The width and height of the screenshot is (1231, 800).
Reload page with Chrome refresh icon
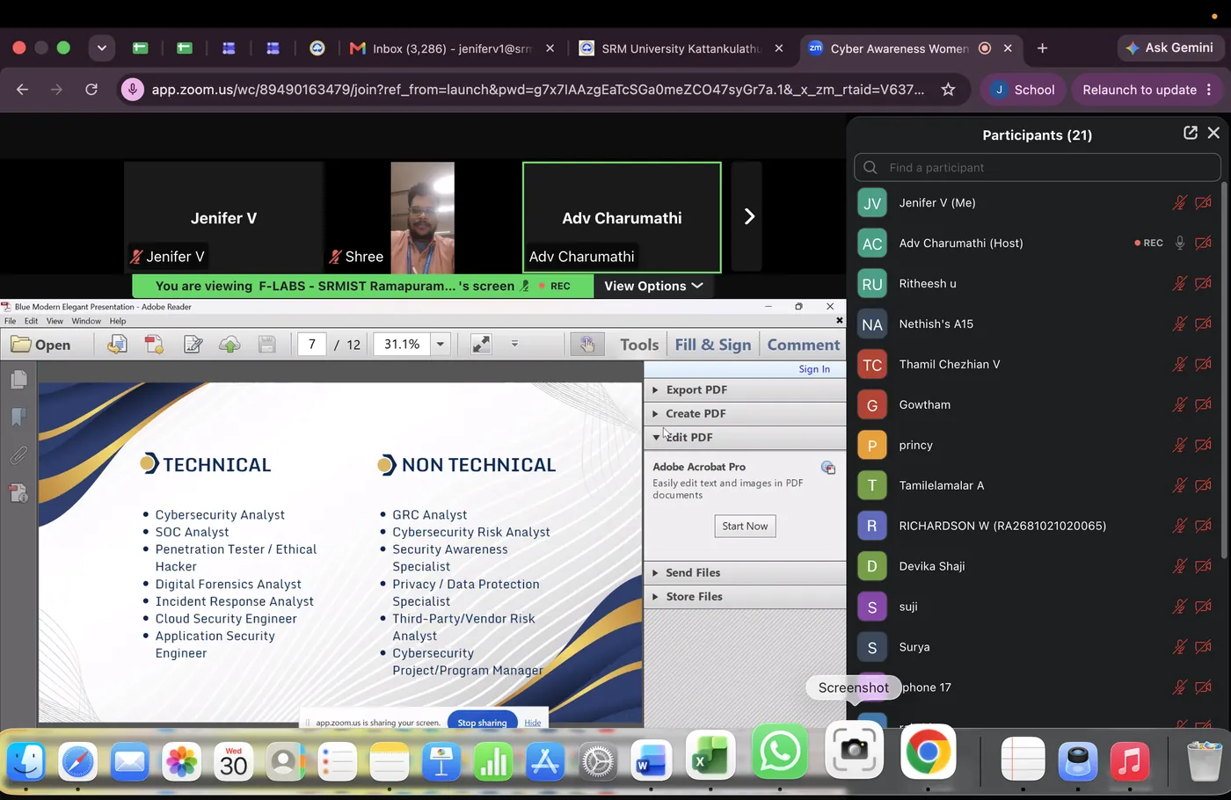click(91, 90)
